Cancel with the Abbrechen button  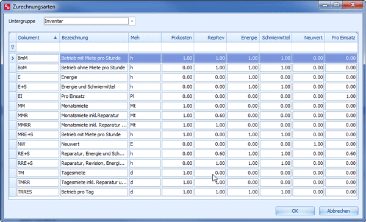click(339, 211)
